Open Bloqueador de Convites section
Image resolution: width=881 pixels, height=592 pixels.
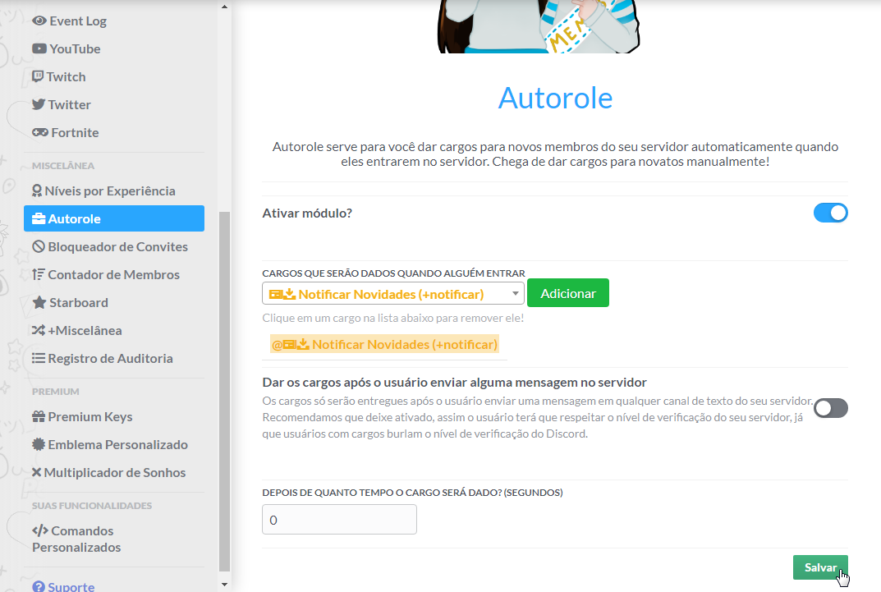click(117, 247)
